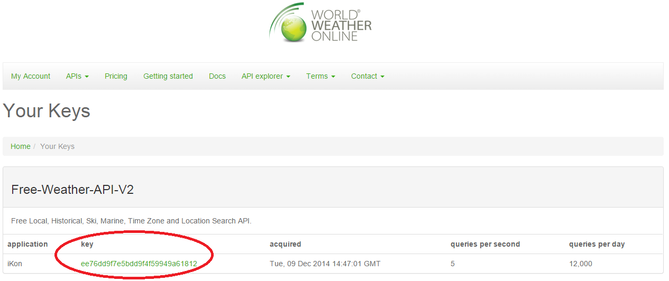Open the Docs navigation item
Screen dimensions: 669x281
tap(217, 76)
